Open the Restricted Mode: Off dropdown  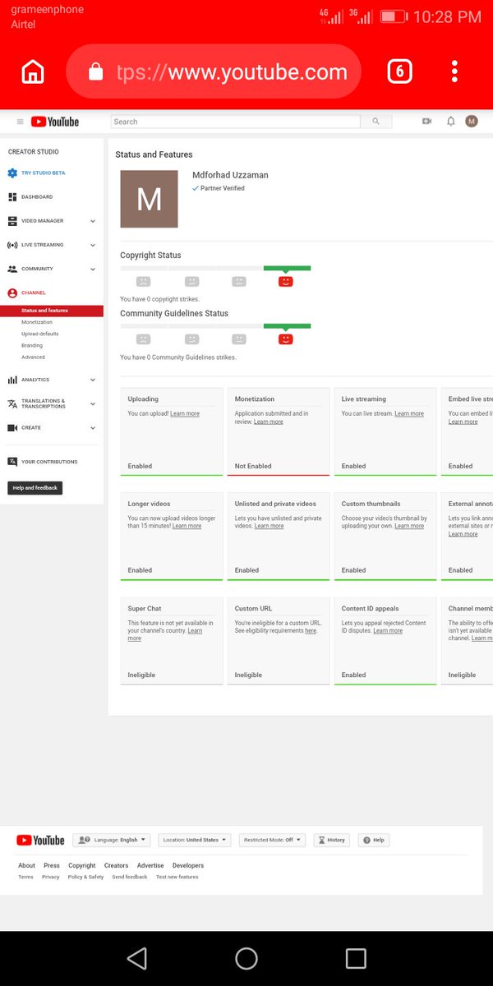pyautogui.click(x=272, y=840)
